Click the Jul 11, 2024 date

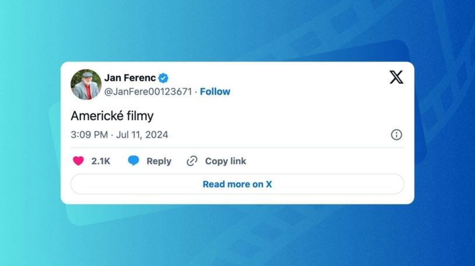142,135
